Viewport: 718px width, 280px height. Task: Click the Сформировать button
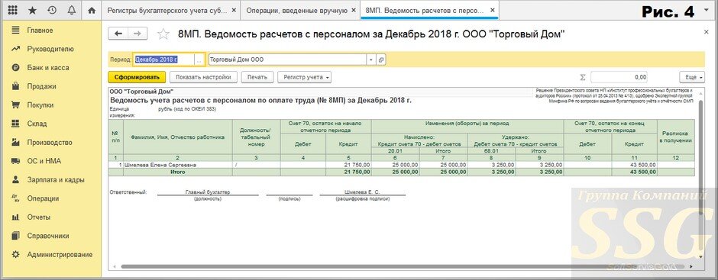point(137,77)
